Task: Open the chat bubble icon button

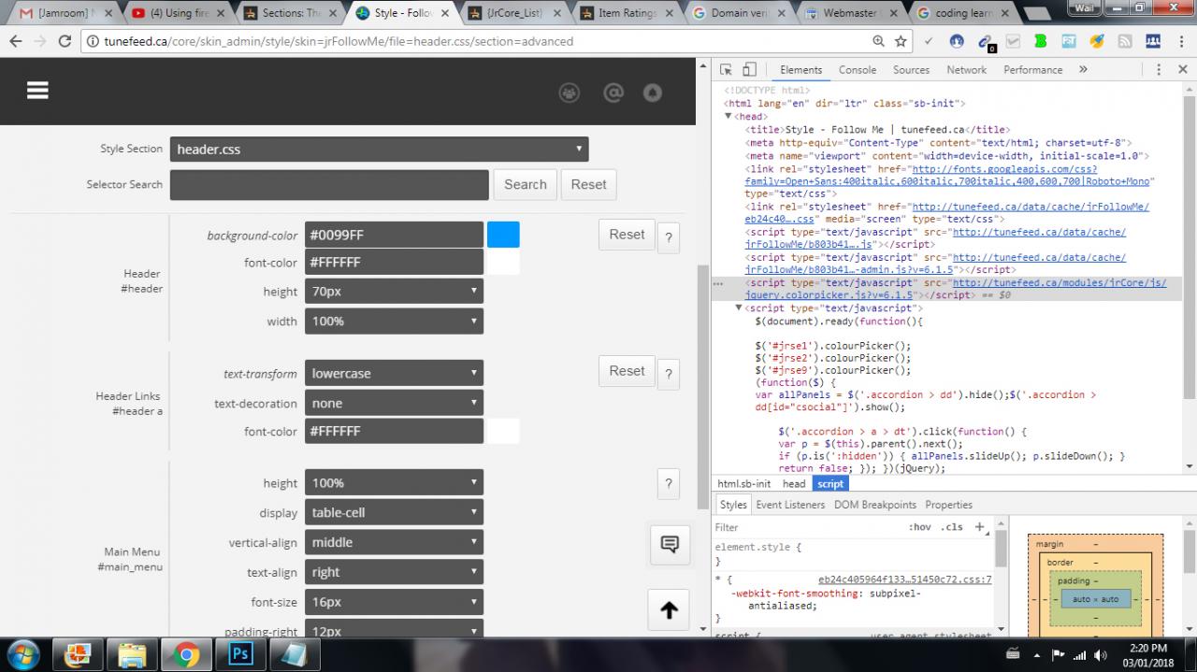Action: [x=669, y=544]
